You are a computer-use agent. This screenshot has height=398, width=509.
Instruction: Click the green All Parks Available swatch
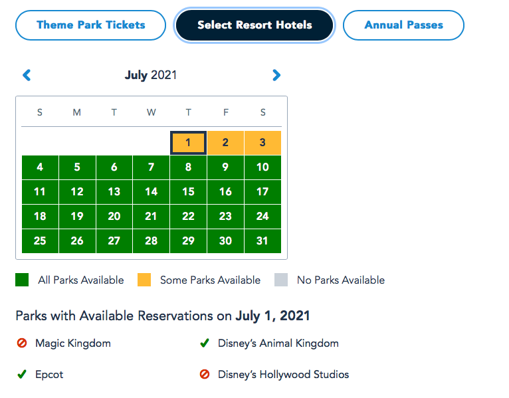click(22, 280)
